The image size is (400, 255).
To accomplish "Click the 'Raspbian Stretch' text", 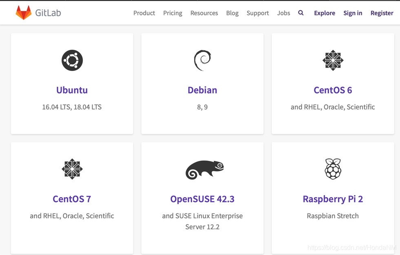I will click(x=333, y=216).
